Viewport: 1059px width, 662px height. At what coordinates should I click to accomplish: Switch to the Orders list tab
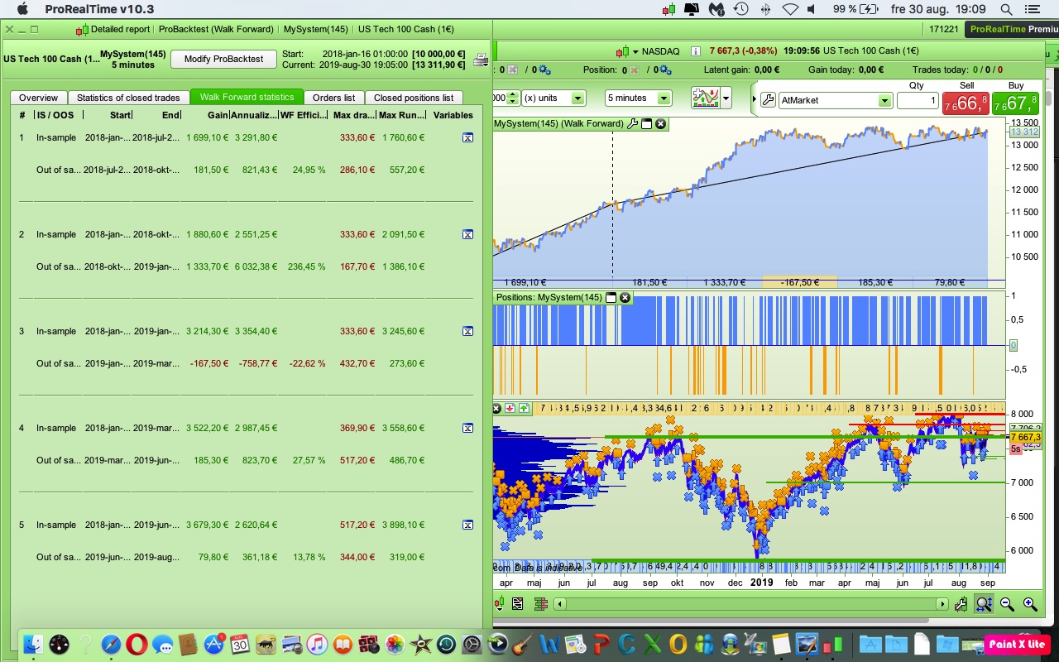point(333,98)
